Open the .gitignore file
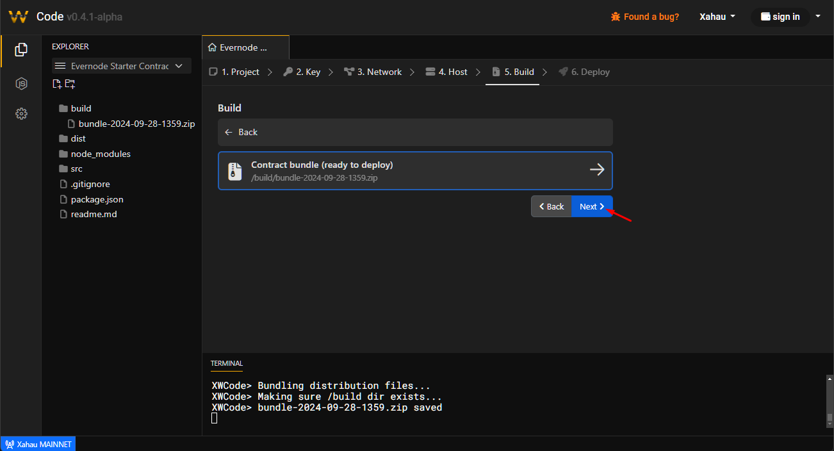 pos(85,184)
